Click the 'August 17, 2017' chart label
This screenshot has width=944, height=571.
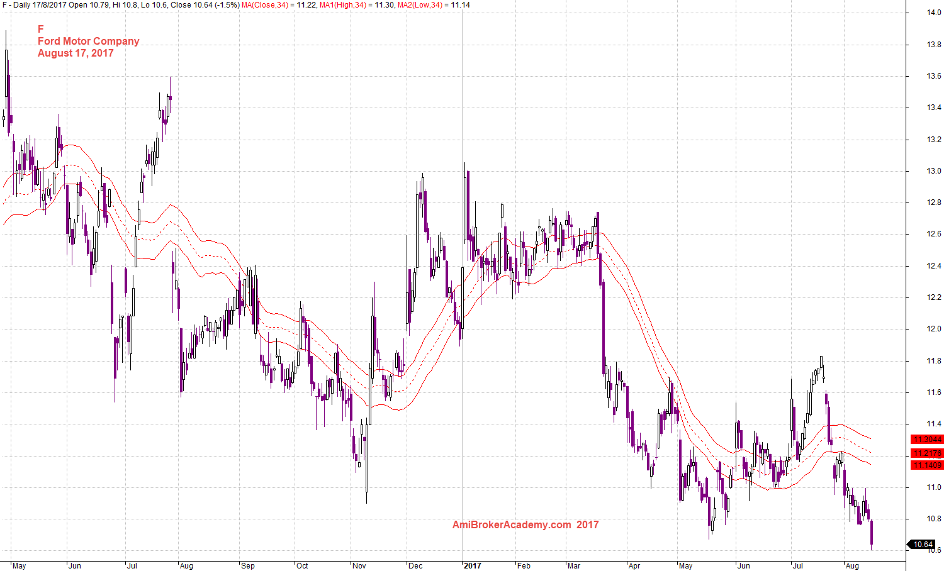pyautogui.click(x=76, y=53)
